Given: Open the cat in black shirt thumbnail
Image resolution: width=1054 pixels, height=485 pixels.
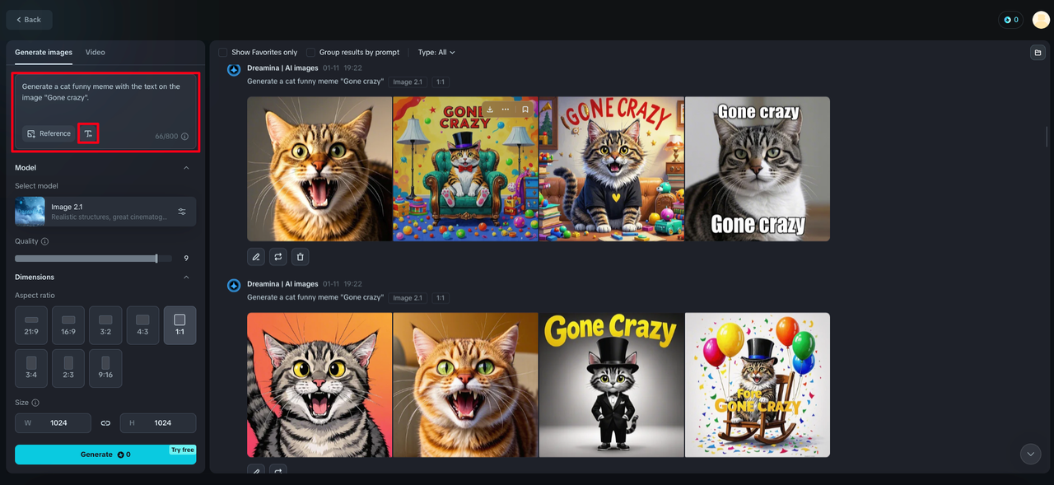Looking at the screenshot, I should (x=612, y=169).
